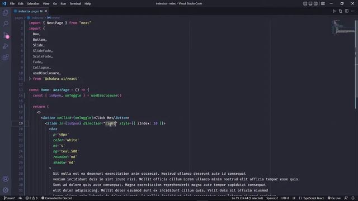Click Connected to Discord status item
The image size is (358, 201).
56,198
